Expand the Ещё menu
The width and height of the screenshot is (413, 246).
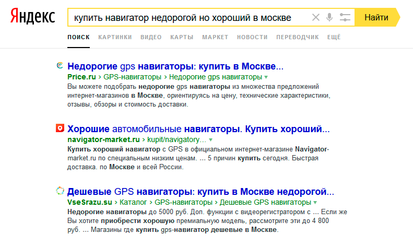click(334, 37)
